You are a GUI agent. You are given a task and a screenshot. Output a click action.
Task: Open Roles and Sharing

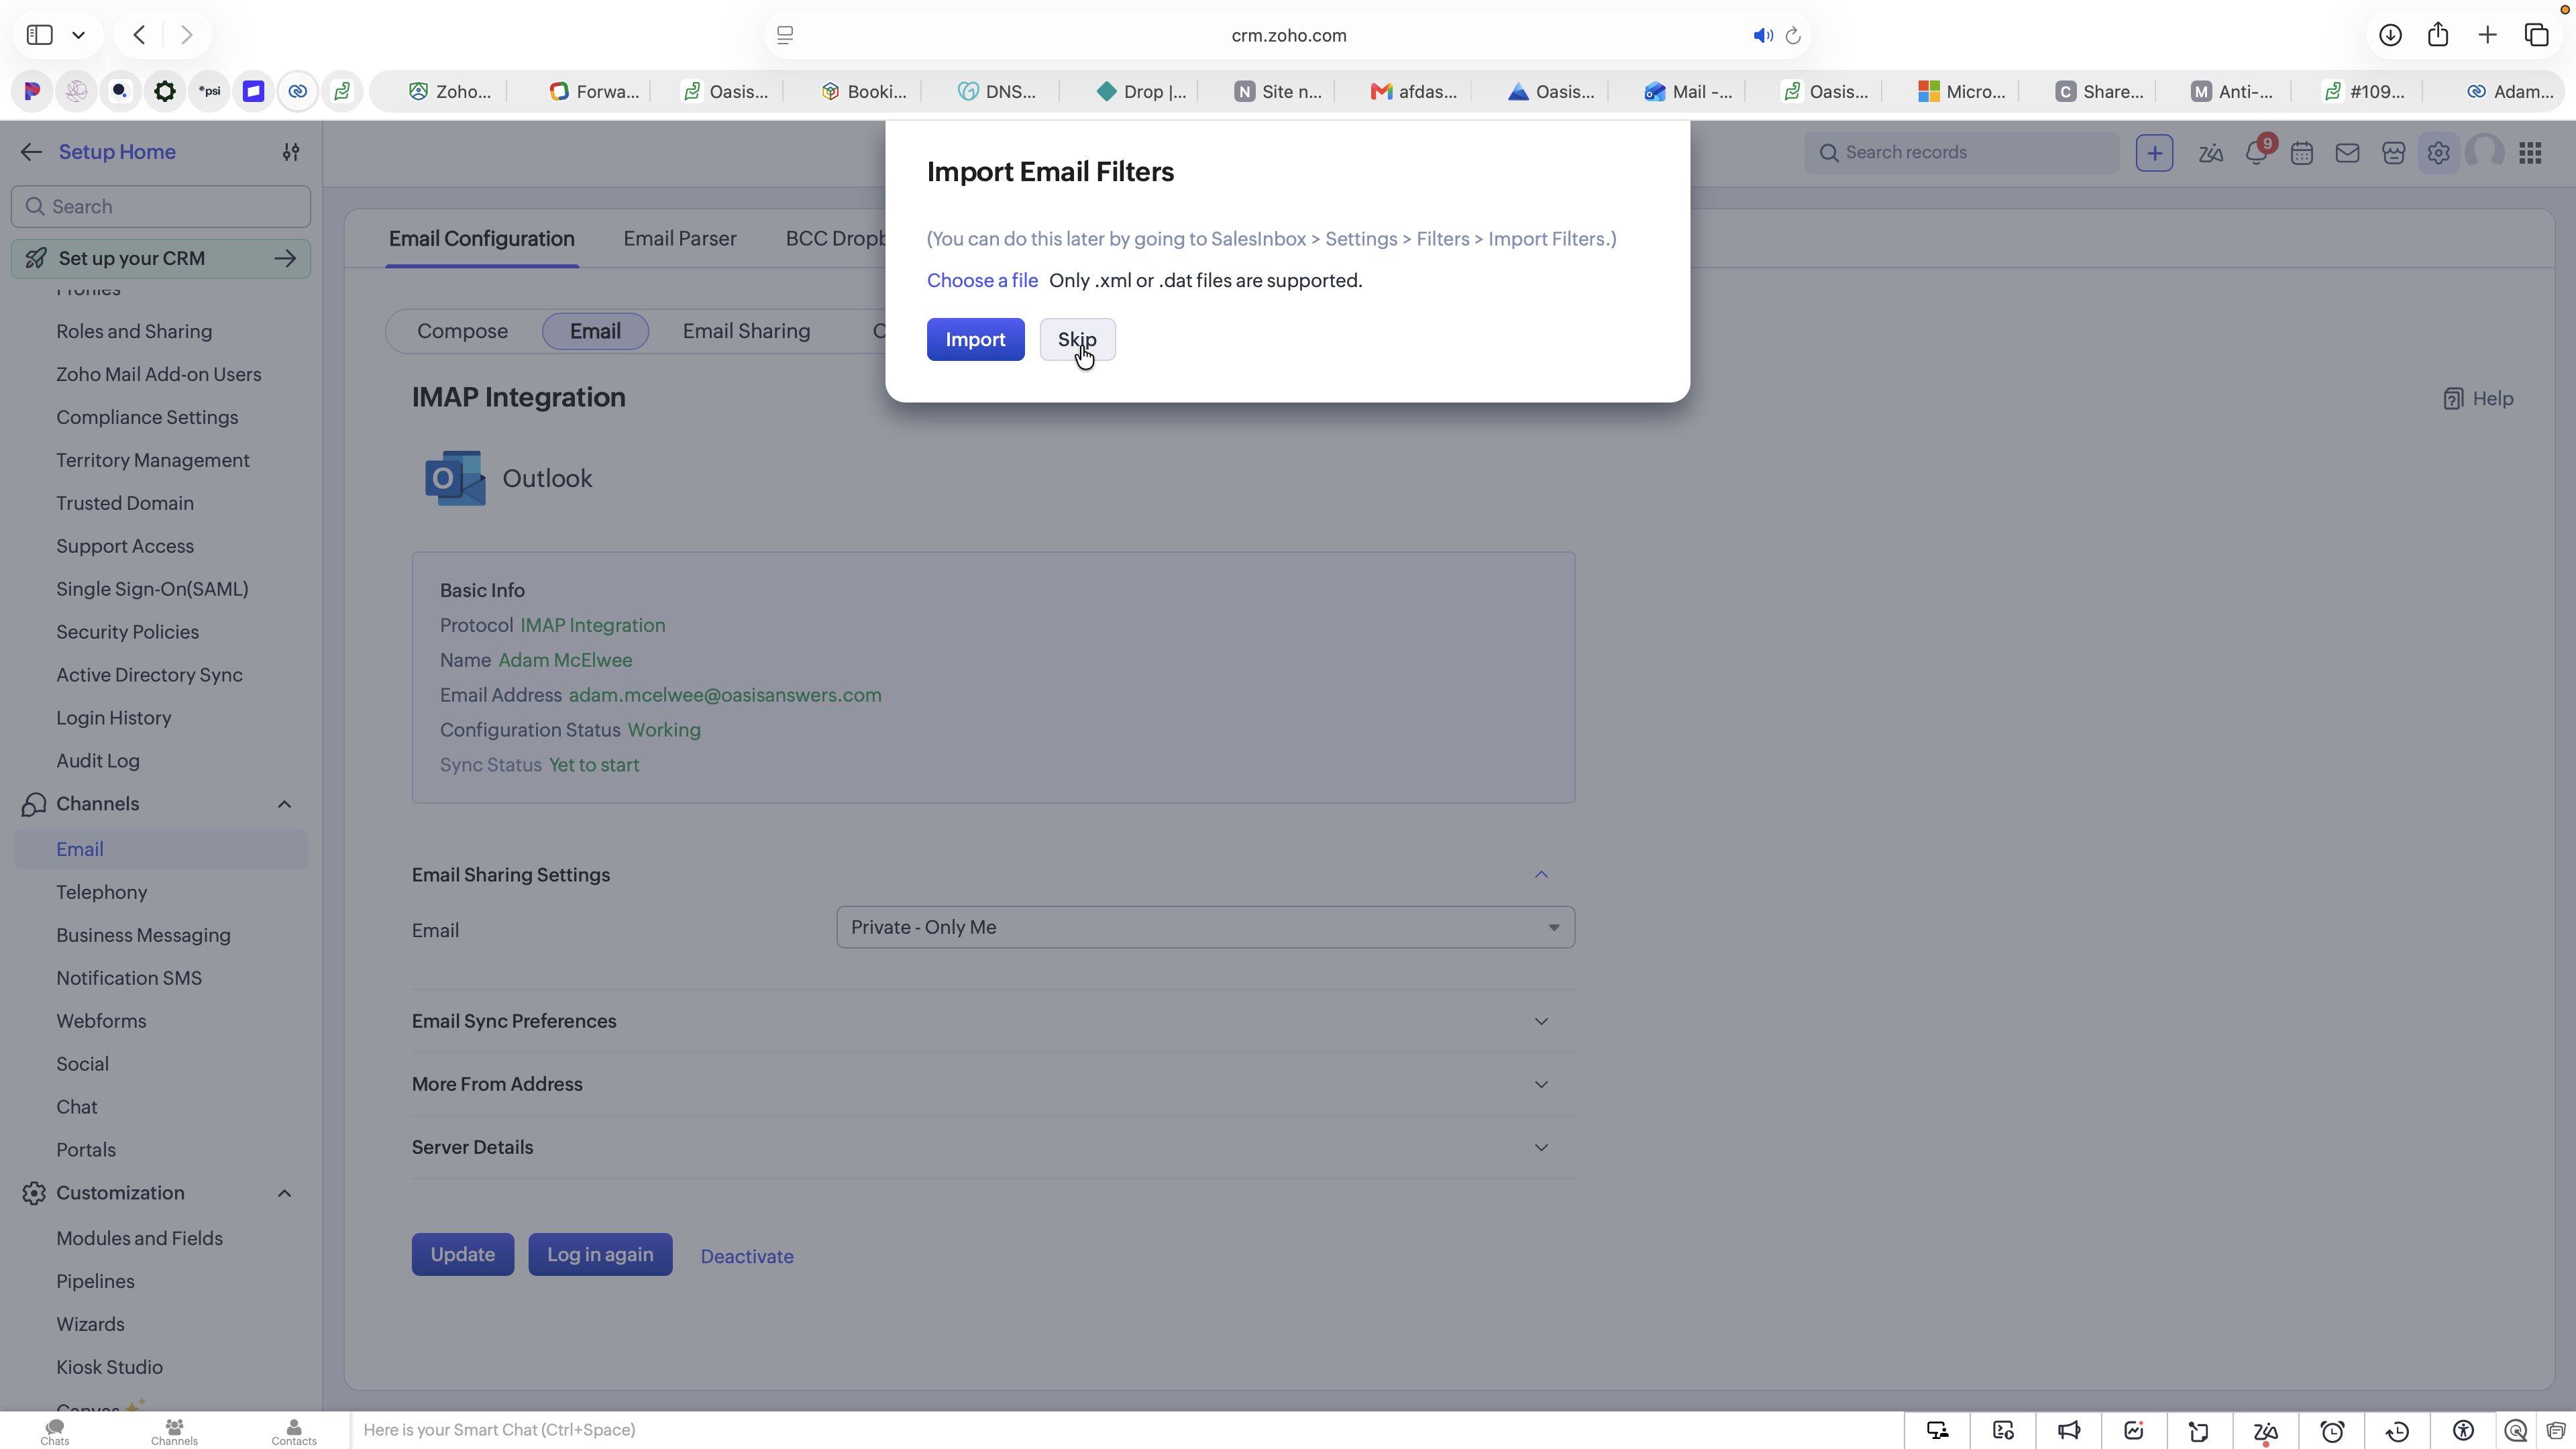coord(134,331)
